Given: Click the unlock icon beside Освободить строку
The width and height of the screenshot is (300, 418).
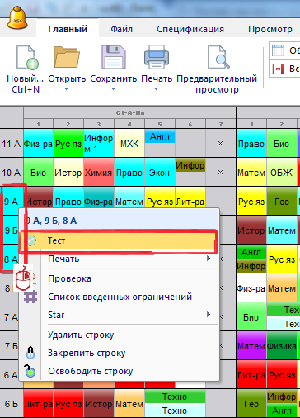Looking at the screenshot, I should [30, 371].
